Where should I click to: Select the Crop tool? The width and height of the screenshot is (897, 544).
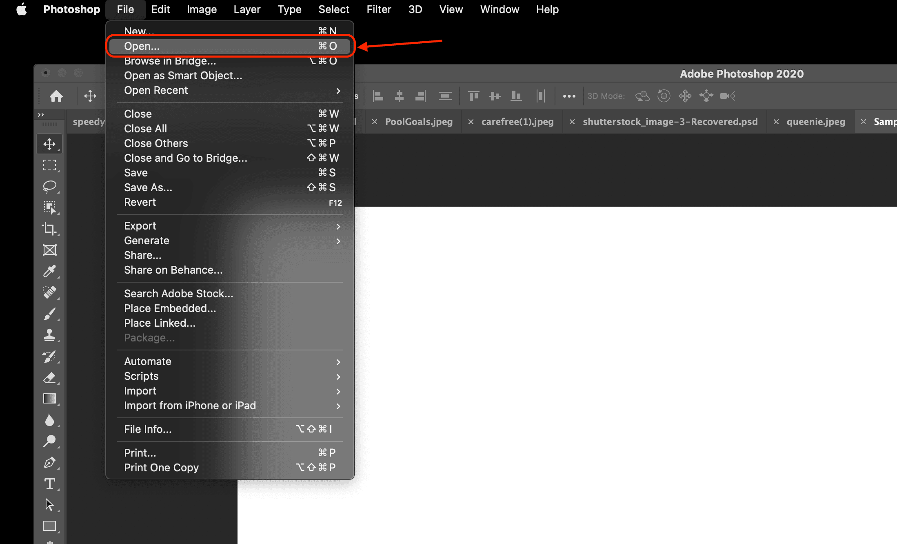tap(49, 229)
